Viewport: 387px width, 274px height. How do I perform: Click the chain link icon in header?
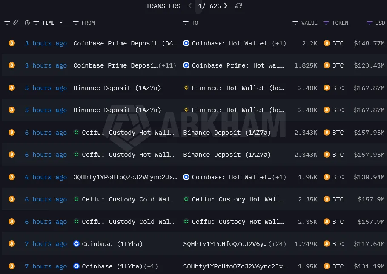click(15, 23)
